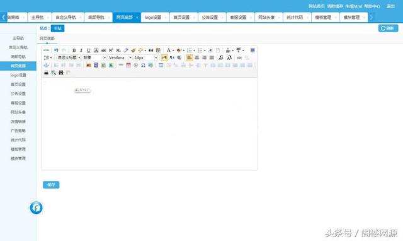Undo the last edit in editor
The height and width of the screenshot is (241, 403).
[x=56, y=50]
